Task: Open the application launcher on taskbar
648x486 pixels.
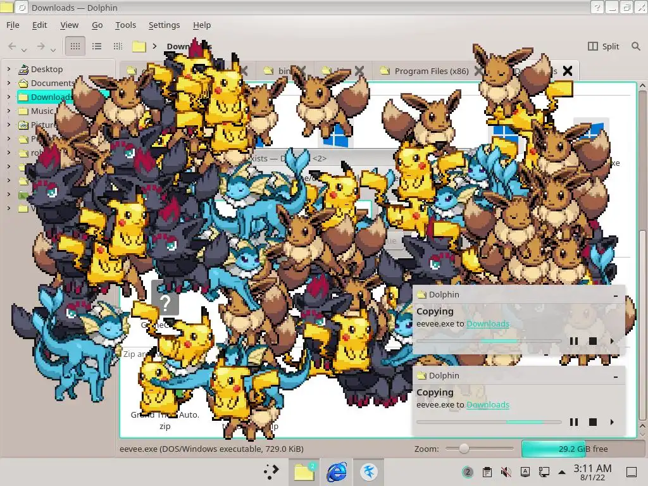Action: click(271, 471)
